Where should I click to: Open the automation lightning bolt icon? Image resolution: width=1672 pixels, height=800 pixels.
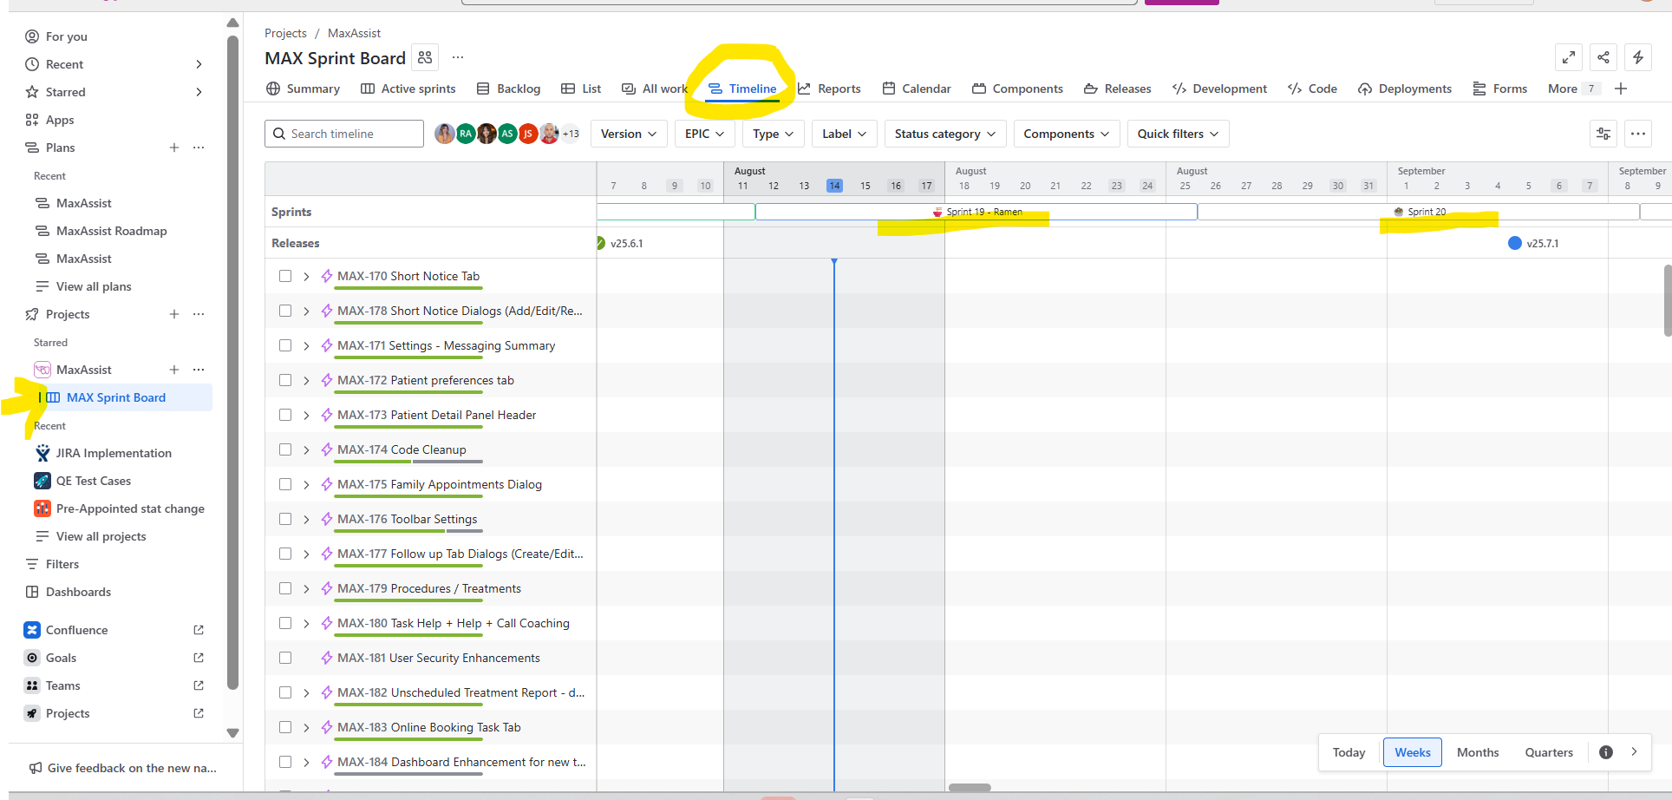click(x=1637, y=57)
